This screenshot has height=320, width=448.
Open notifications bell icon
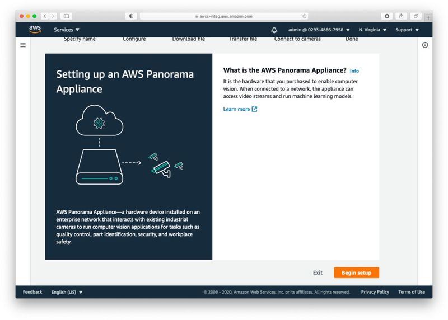274,30
